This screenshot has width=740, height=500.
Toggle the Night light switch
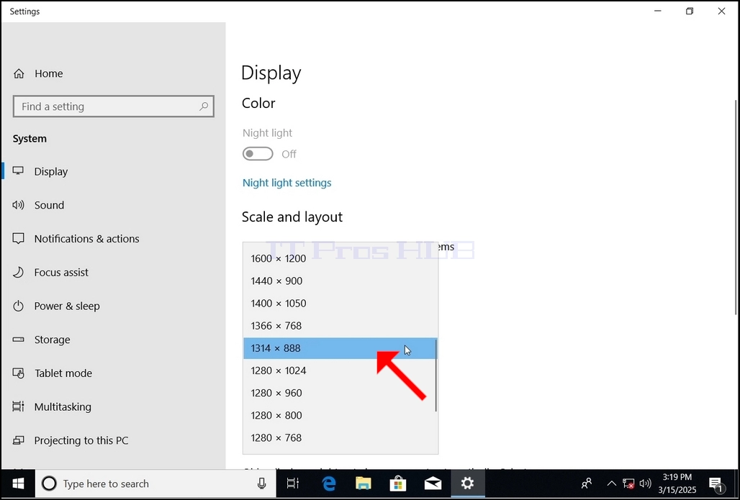[x=258, y=154]
